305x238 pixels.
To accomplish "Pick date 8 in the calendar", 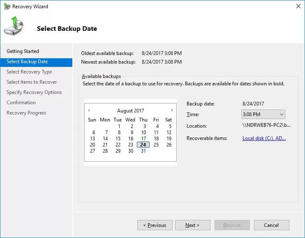I will tap(119, 133).
